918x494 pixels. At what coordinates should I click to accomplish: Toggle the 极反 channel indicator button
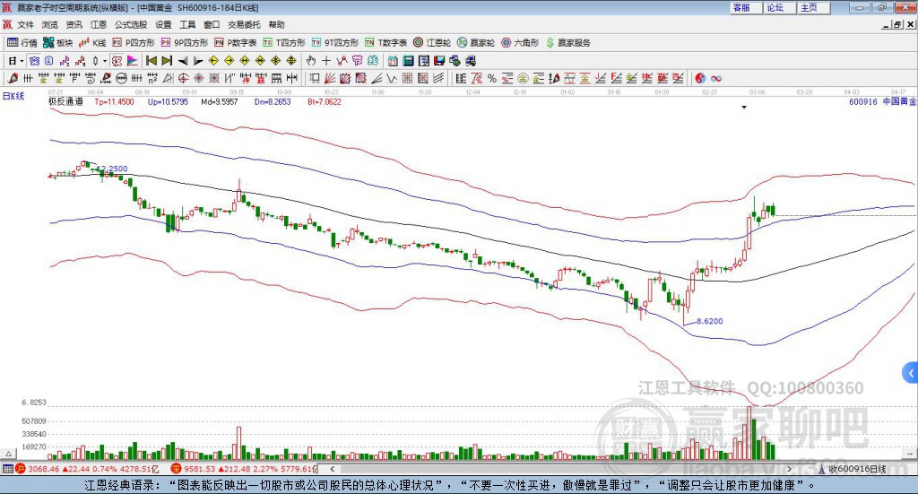[117, 61]
